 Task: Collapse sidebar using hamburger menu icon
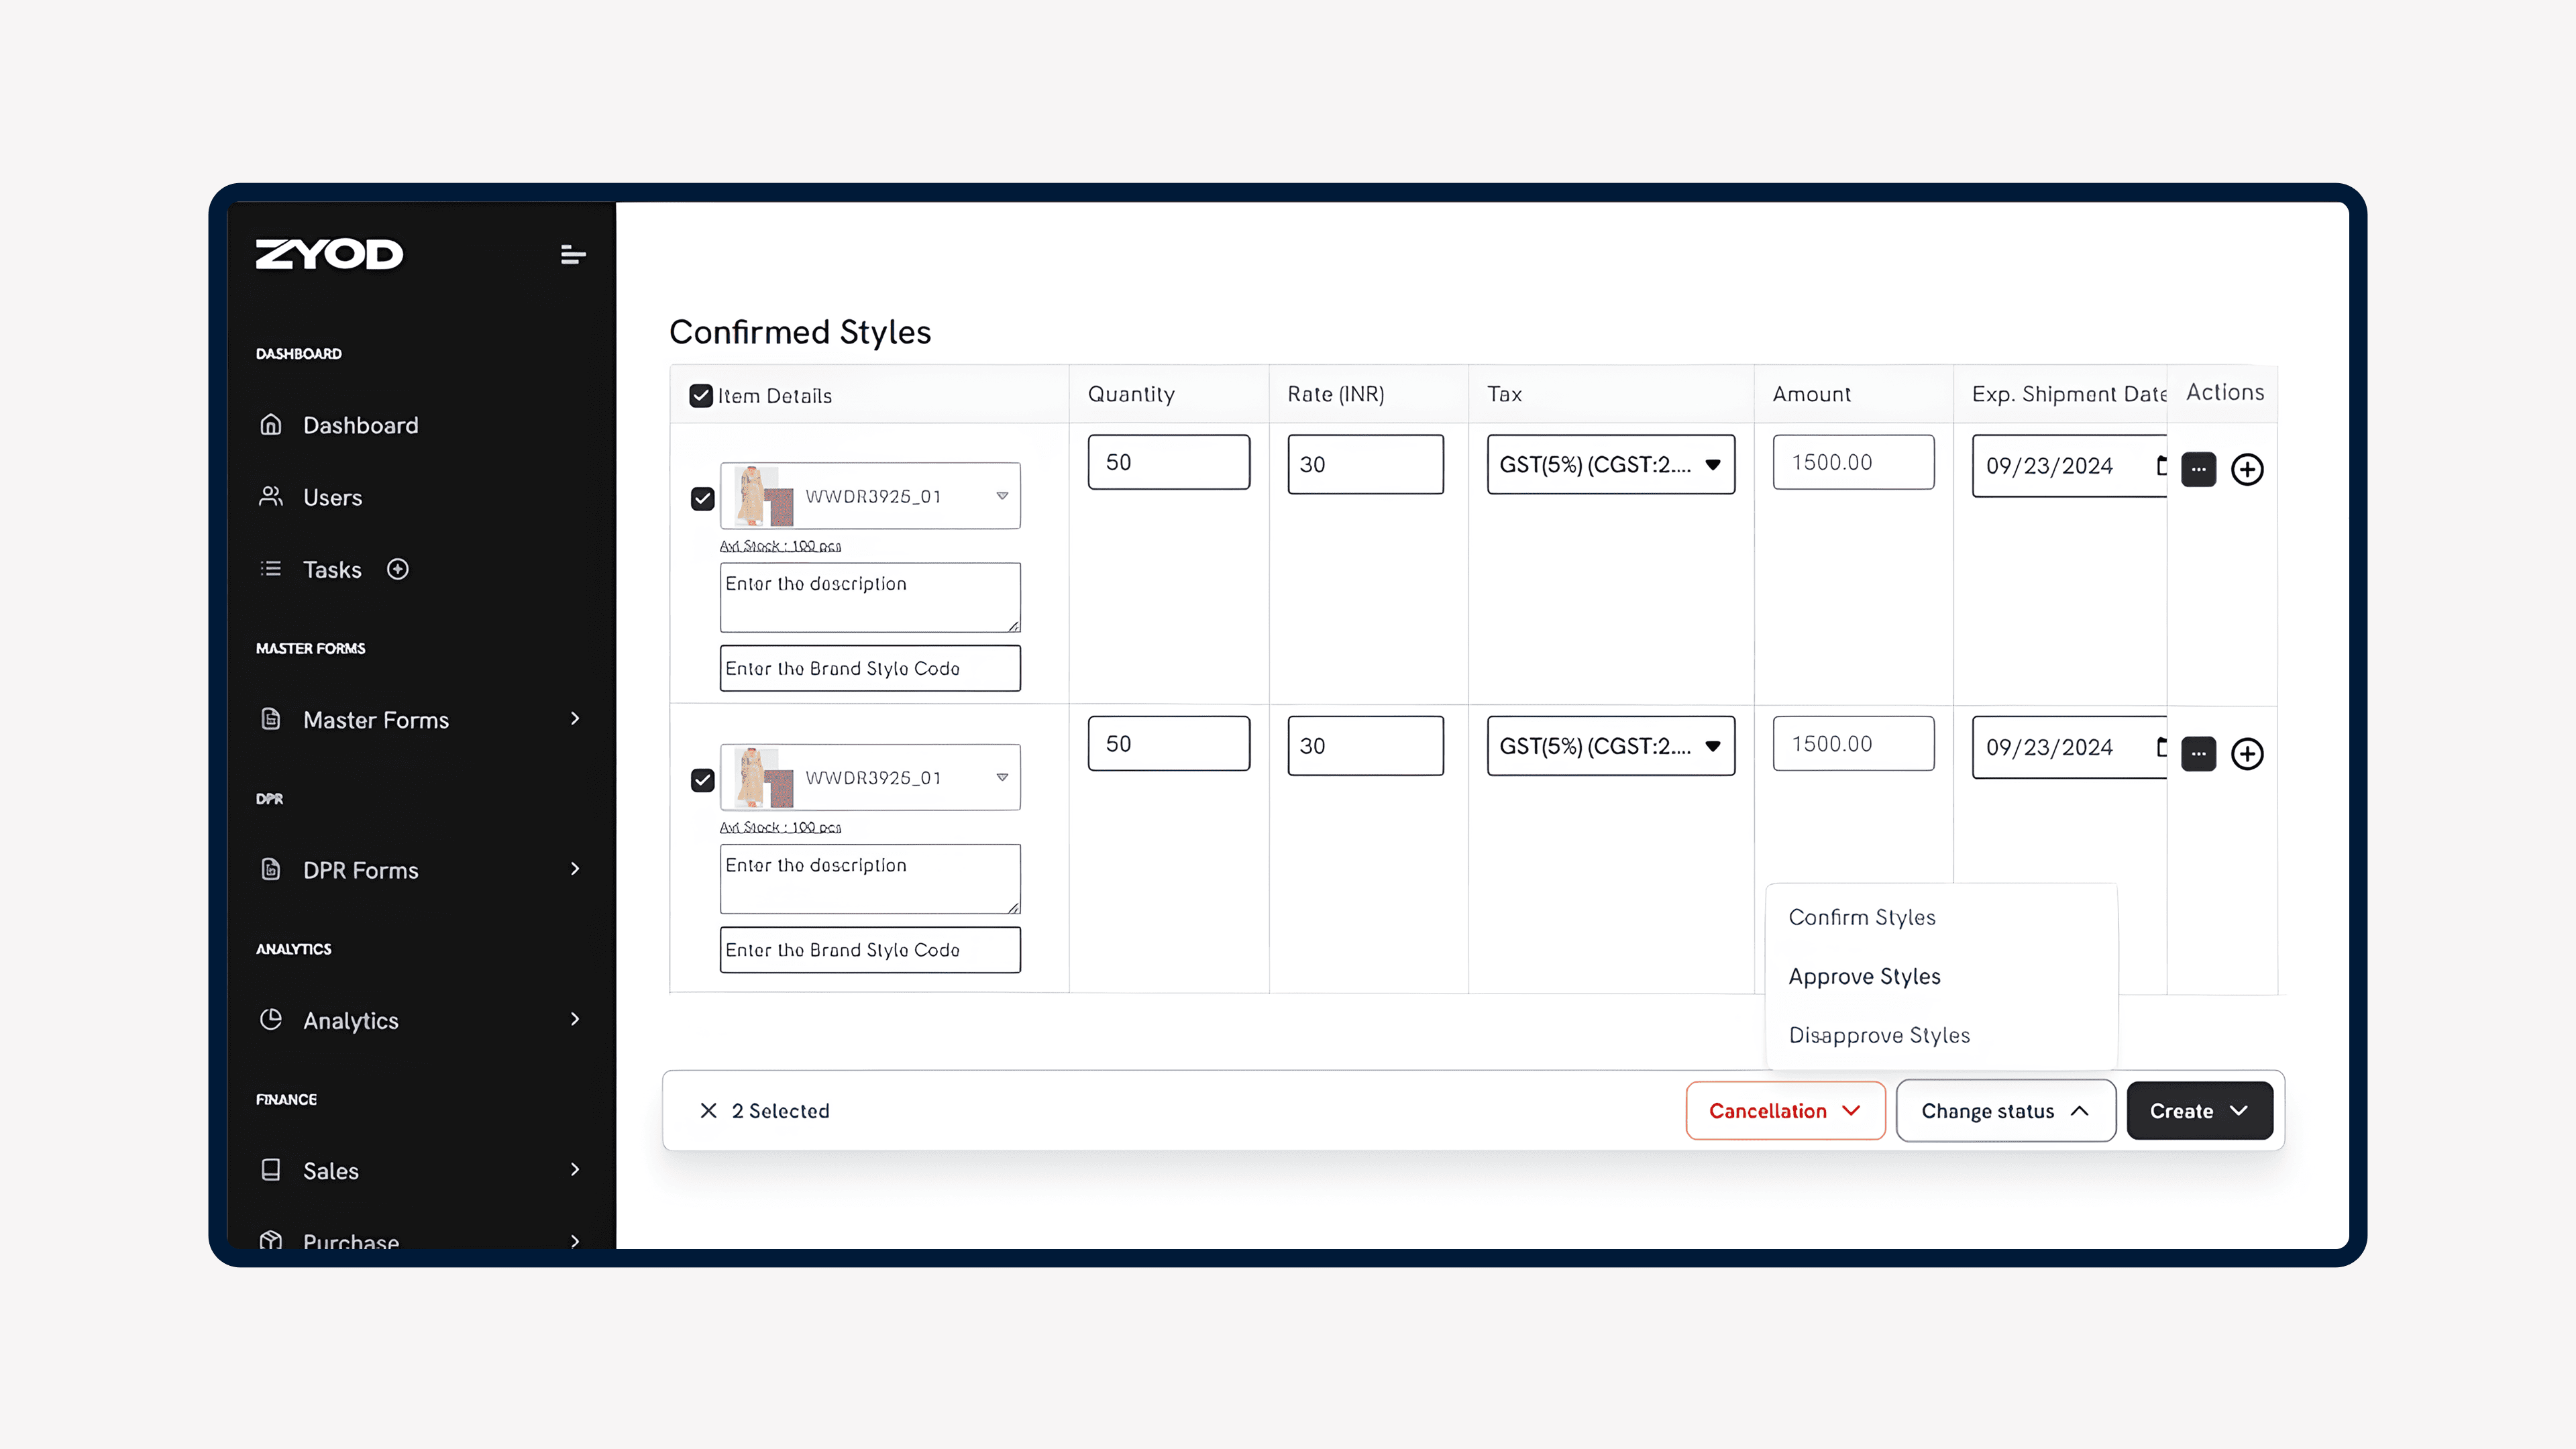[572, 255]
